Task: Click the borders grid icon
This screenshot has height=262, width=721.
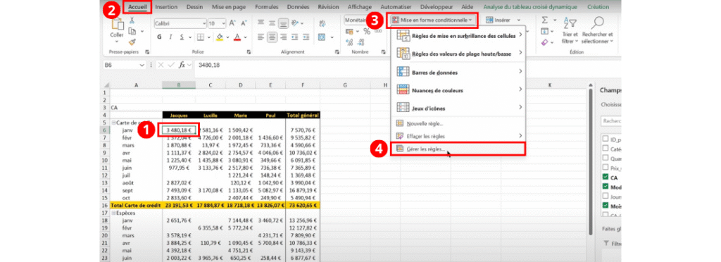Action: click(x=201, y=37)
